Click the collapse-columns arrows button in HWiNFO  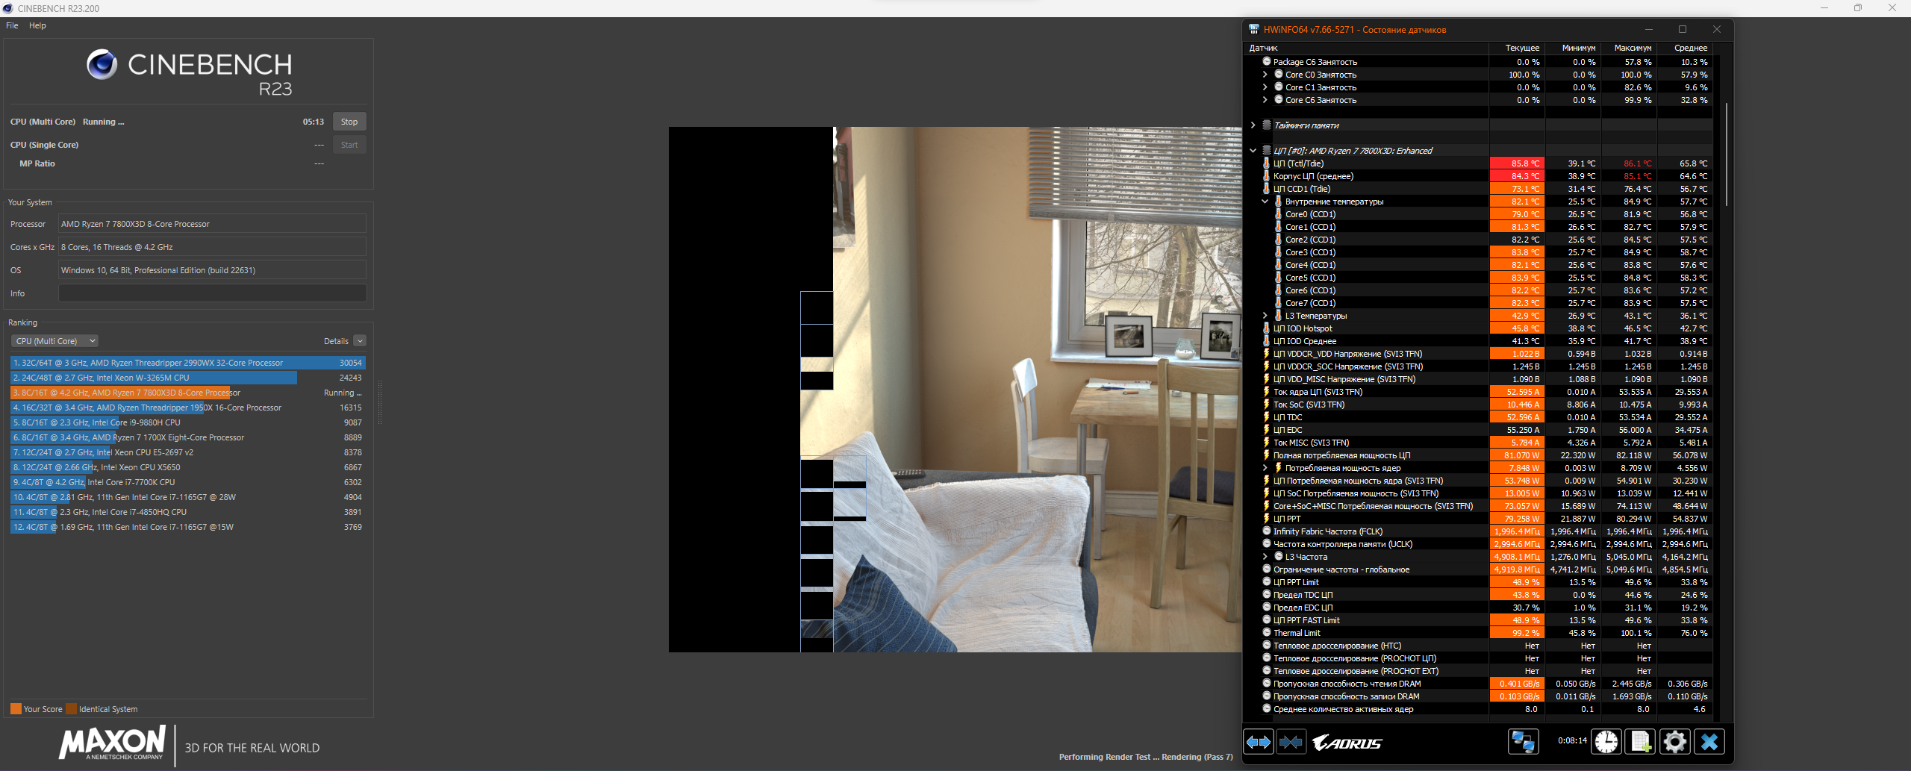click(1291, 742)
